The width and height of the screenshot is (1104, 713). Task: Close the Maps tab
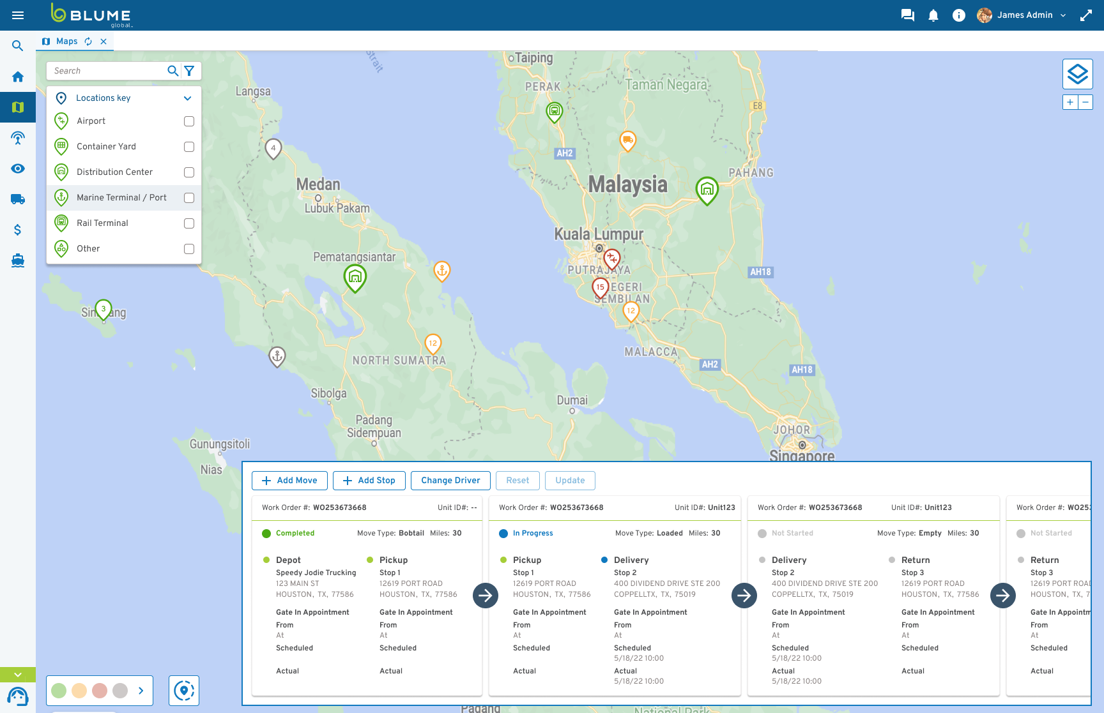click(103, 41)
